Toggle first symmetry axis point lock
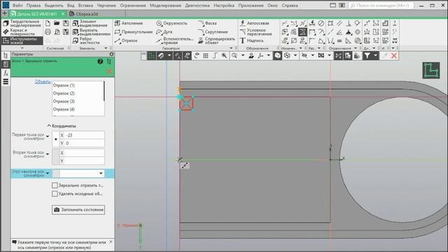The width and height of the screenshot is (448, 252). click(x=56, y=139)
